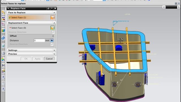Open the HD3D Tools info icon
The width and height of the screenshot is (181, 102).
(x=3, y=38)
